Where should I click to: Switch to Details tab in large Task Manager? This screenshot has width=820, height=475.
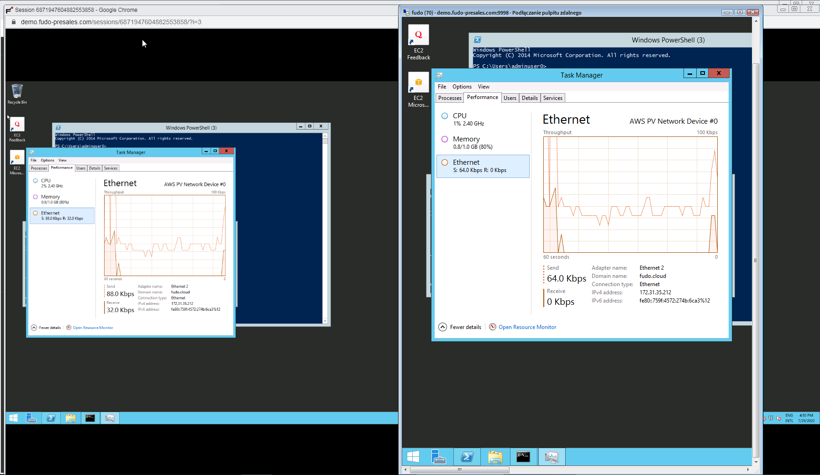(x=530, y=98)
